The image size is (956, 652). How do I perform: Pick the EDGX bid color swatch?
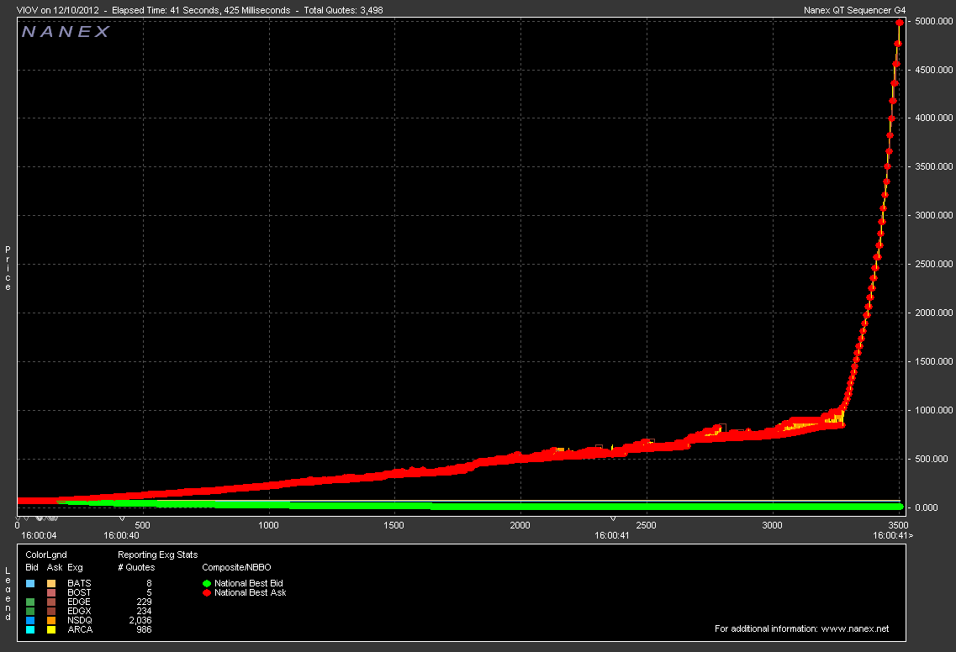point(30,611)
